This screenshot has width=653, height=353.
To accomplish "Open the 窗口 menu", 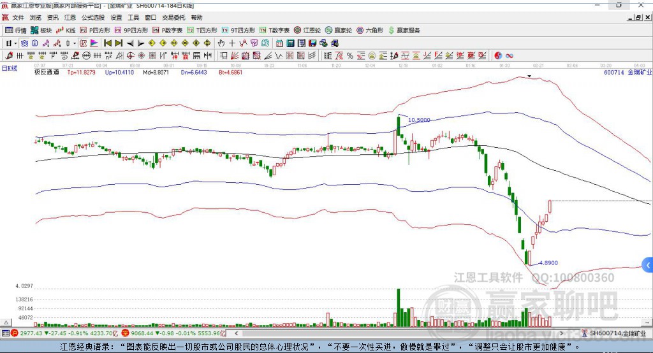I will [x=150, y=17].
